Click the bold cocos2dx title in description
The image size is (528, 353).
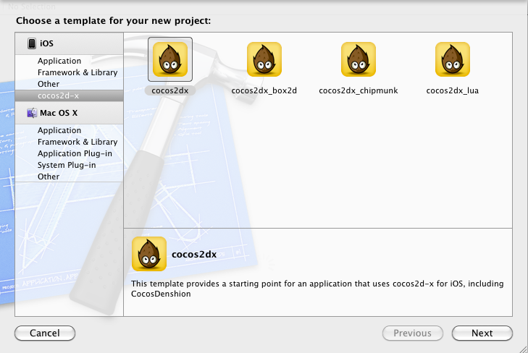pos(194,254)
